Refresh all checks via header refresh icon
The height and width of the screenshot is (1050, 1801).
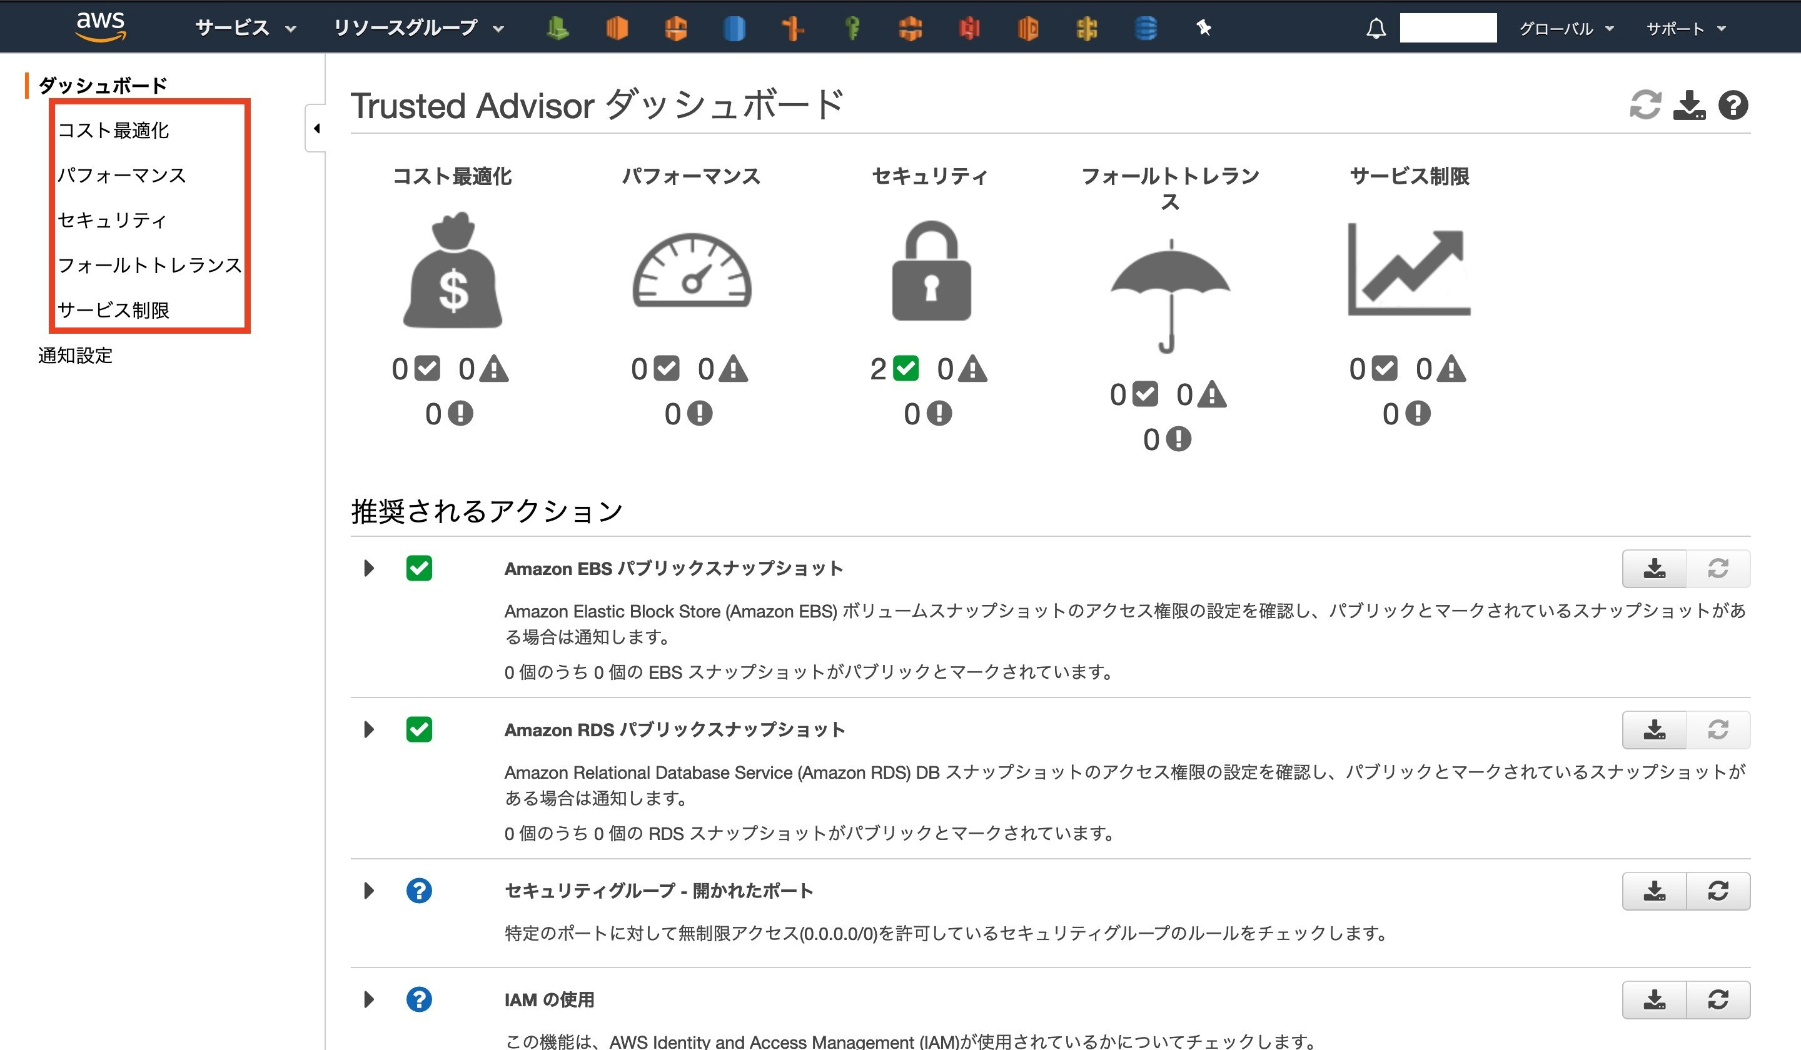click(x=1645, y=105)
